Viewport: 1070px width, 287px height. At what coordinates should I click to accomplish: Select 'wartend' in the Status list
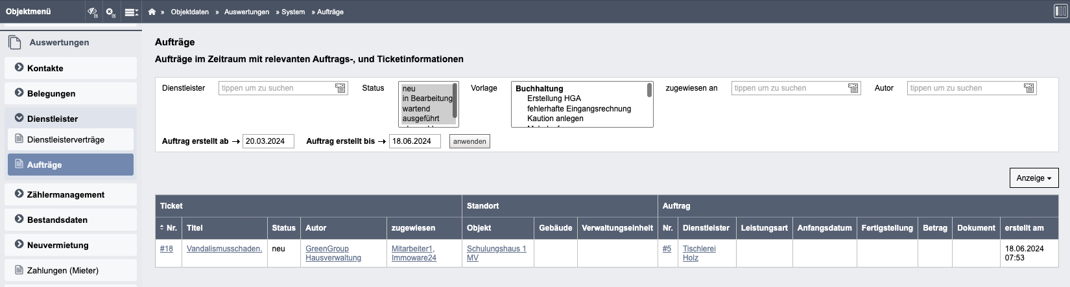tap(416, 109)
